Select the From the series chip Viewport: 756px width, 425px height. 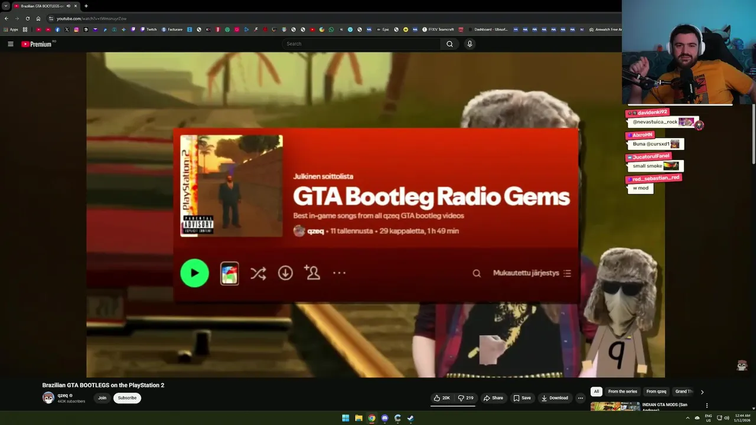(623, 391)
